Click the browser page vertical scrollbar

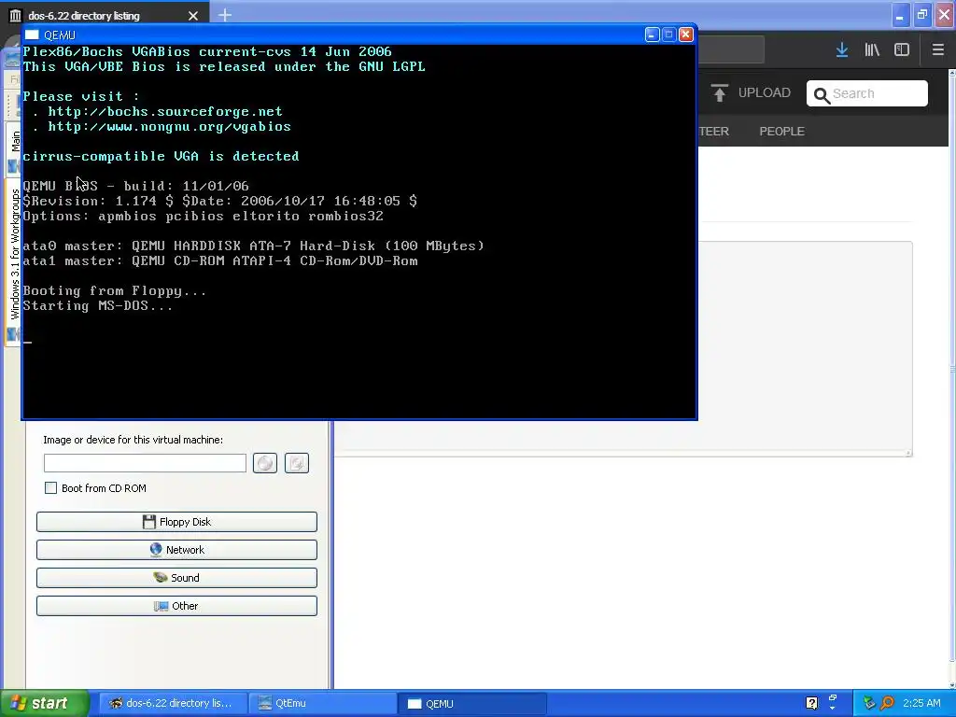pyautogui.click(x=952, y=368)
